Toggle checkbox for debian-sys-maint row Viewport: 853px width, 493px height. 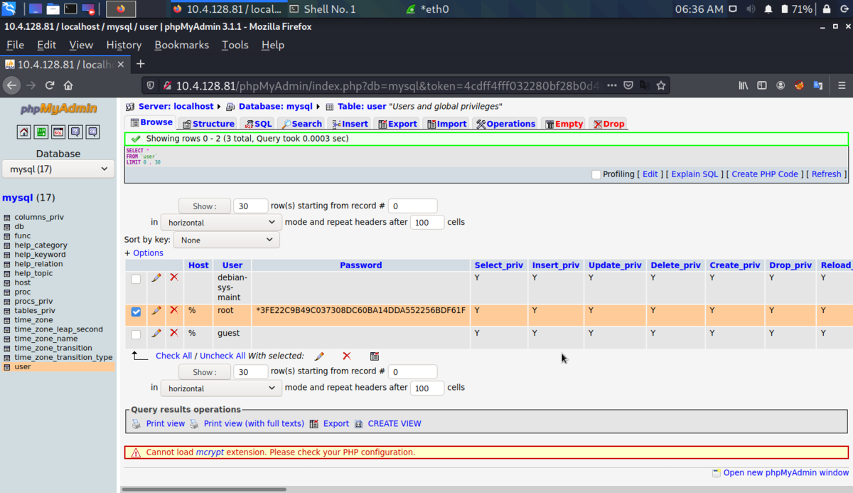coord(136,280)
